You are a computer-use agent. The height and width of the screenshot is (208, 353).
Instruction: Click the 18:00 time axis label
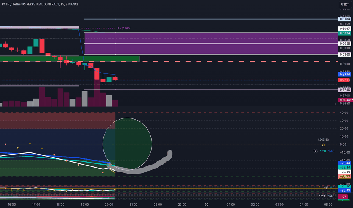[x=60, y=205]
